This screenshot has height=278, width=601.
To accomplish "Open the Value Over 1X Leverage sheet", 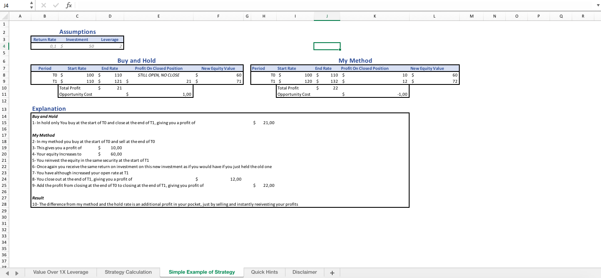I will pyautogui.click(x=61, y=272).
